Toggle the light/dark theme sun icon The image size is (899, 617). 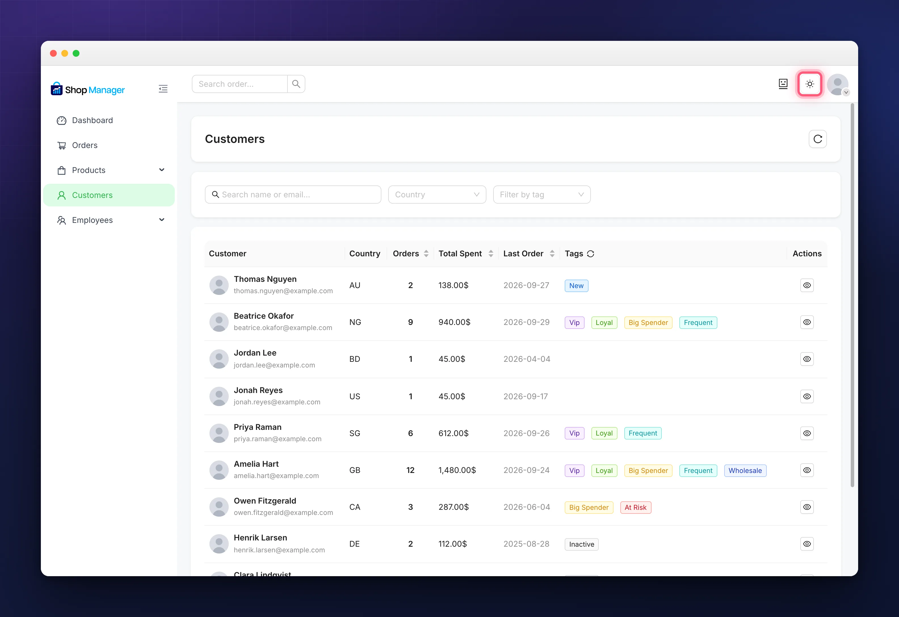pos(810,84)
